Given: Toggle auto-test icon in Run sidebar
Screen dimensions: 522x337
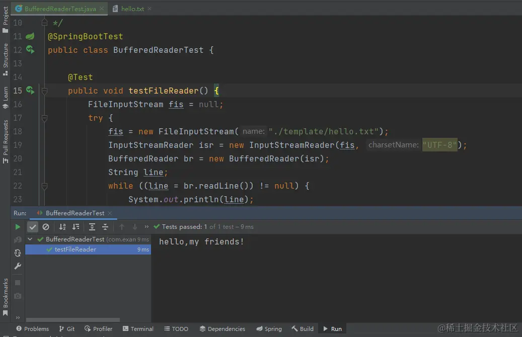Looking at the screenshot, I should coord(18,253).
